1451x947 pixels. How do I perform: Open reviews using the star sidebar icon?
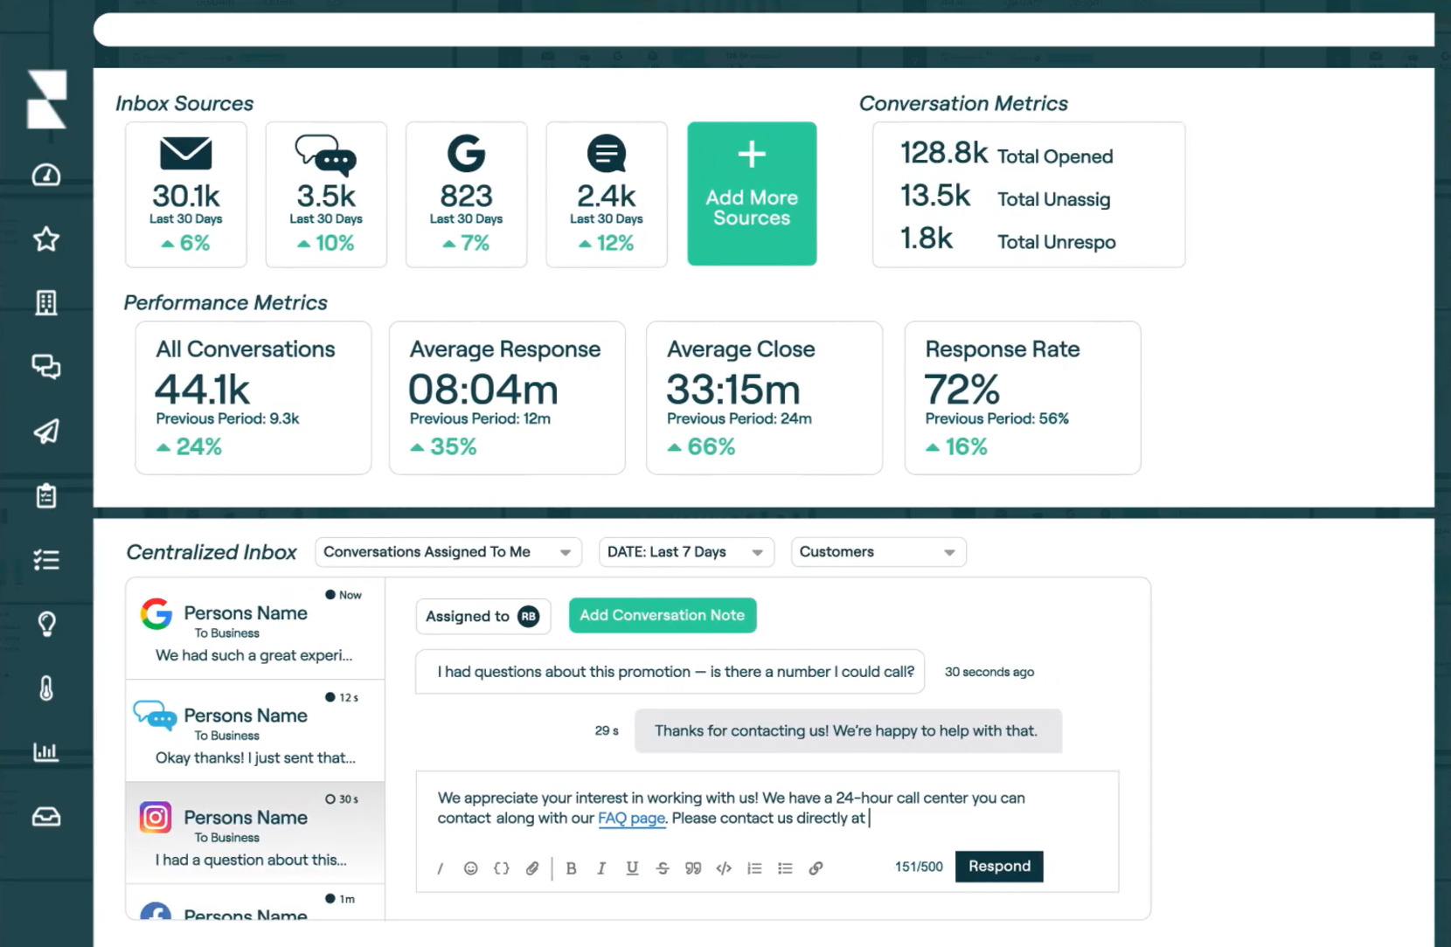[x=46, y=238]
